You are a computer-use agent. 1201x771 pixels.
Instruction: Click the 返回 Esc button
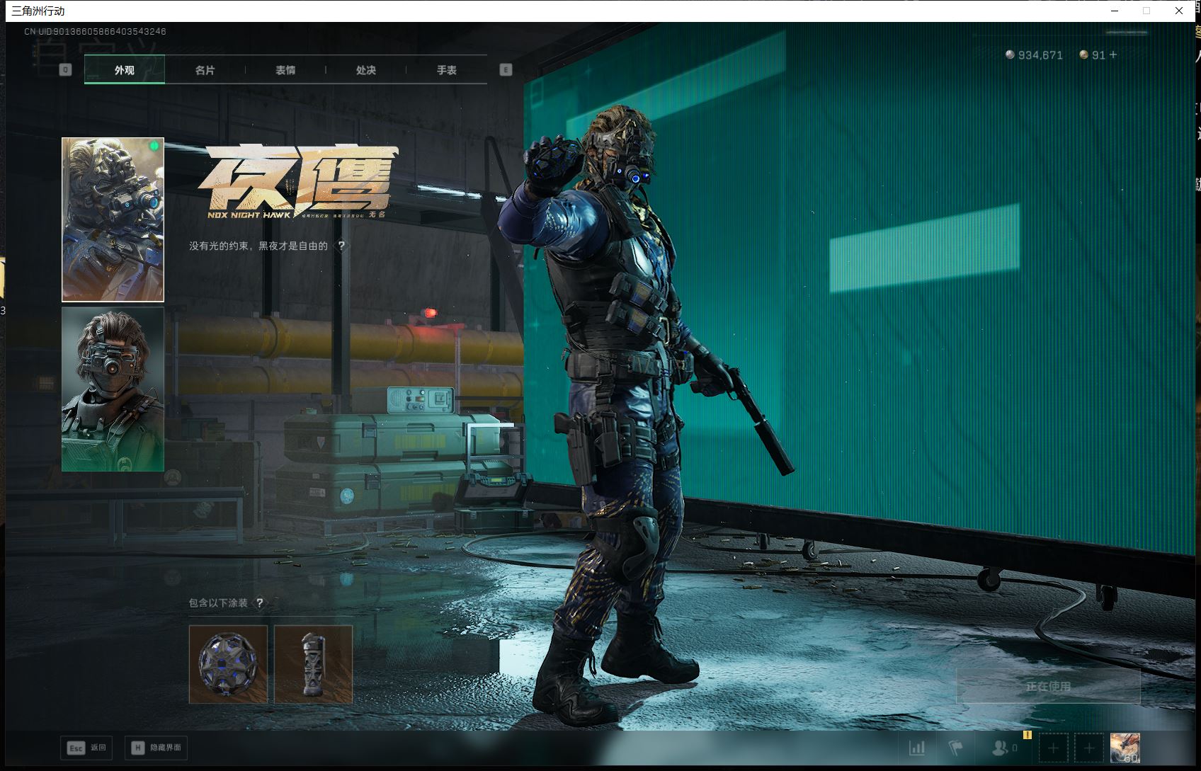coord(86,748)
